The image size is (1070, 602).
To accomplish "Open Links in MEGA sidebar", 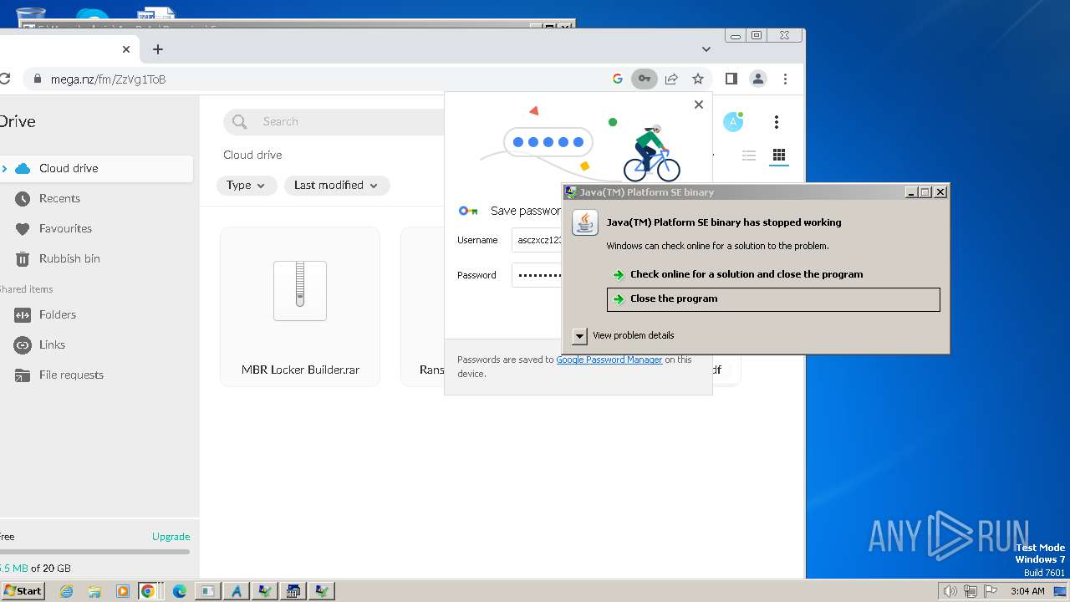I will coord(52,344).
